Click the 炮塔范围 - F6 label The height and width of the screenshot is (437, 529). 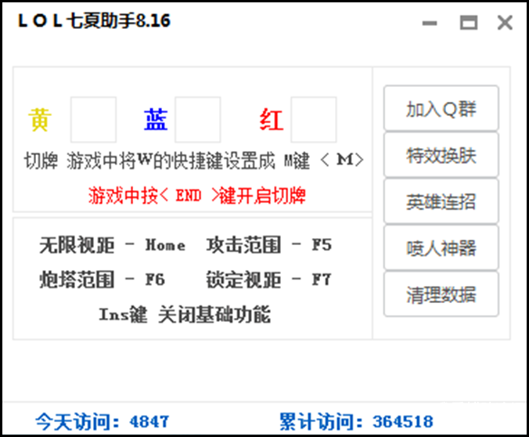pos(102,280)
